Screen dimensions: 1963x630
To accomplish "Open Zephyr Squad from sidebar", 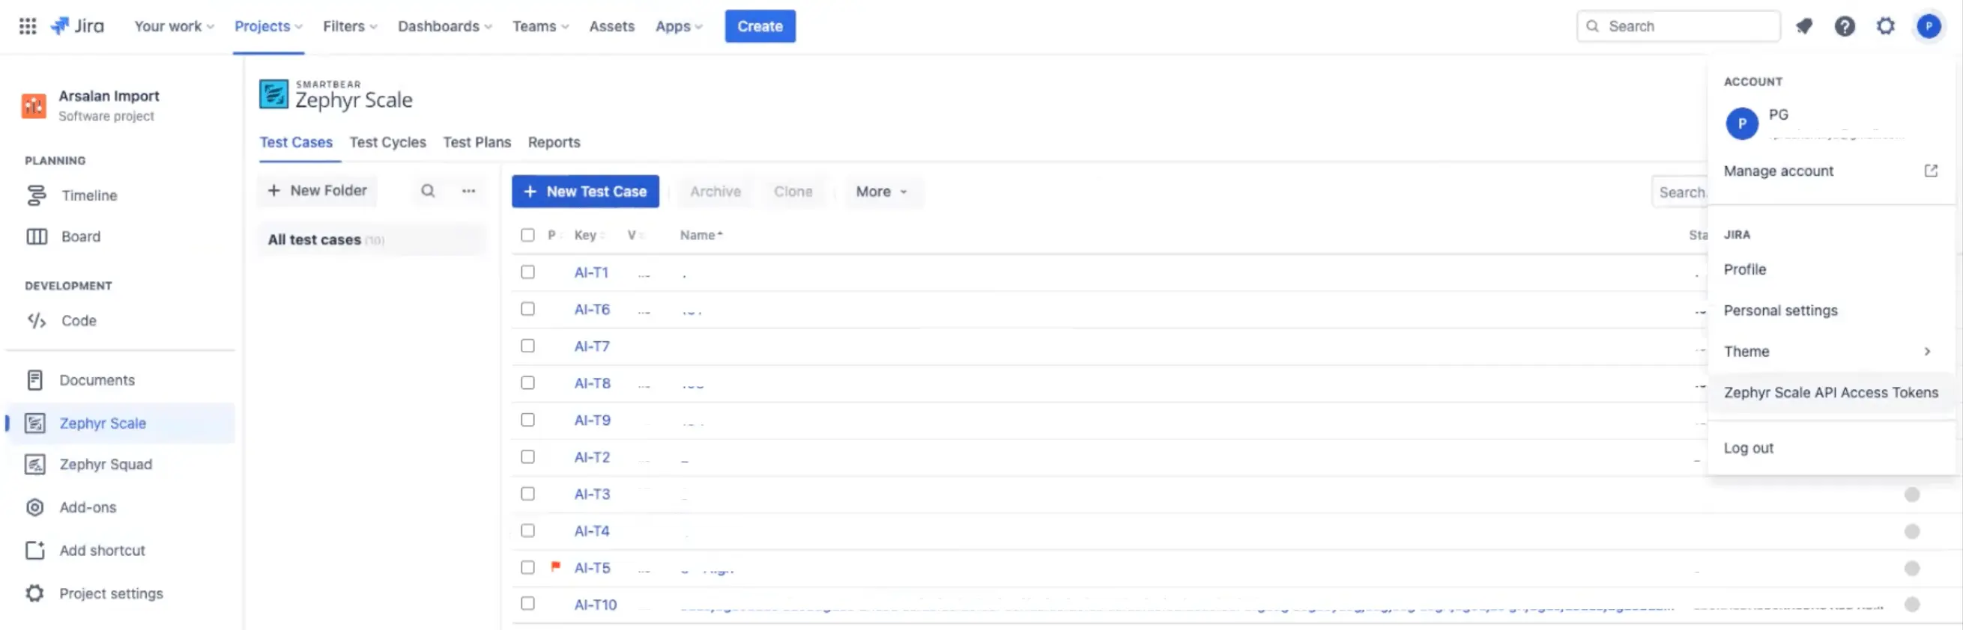I will coord(106,464).
